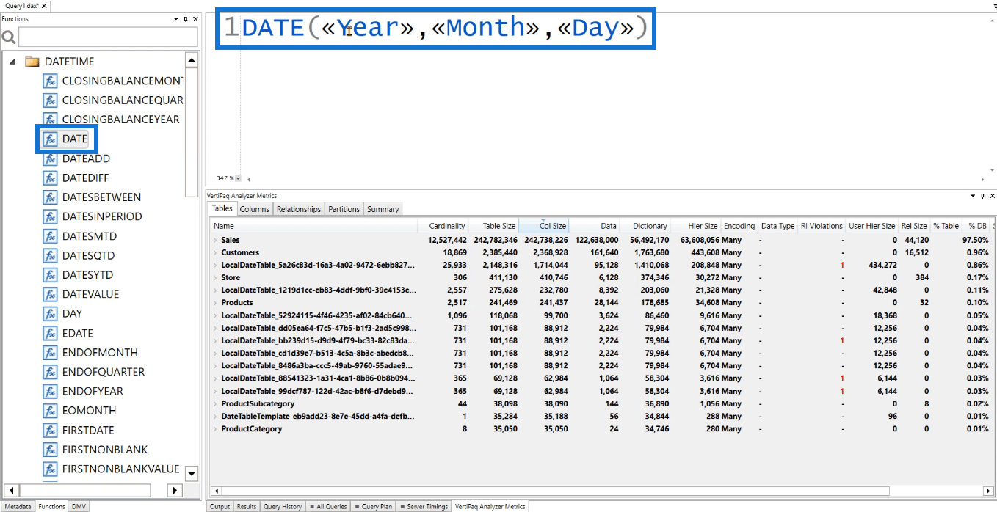This screenshot has width=997, height=512.
Task: Click the function list scroll-up arrow
Action: pos(192,60)
